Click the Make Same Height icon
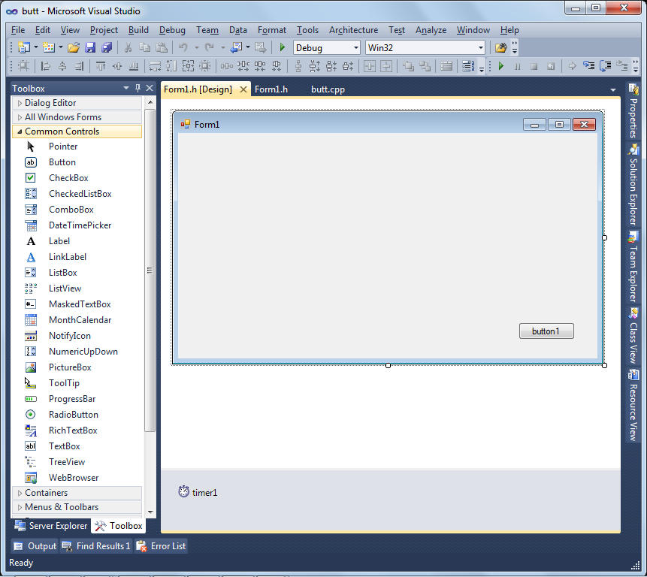The image size is (647, 577). pyautogui.click(x=171, y=66)
